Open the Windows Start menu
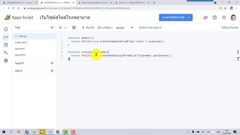Viewport: 240px width, 135px height. coord(3,132)
